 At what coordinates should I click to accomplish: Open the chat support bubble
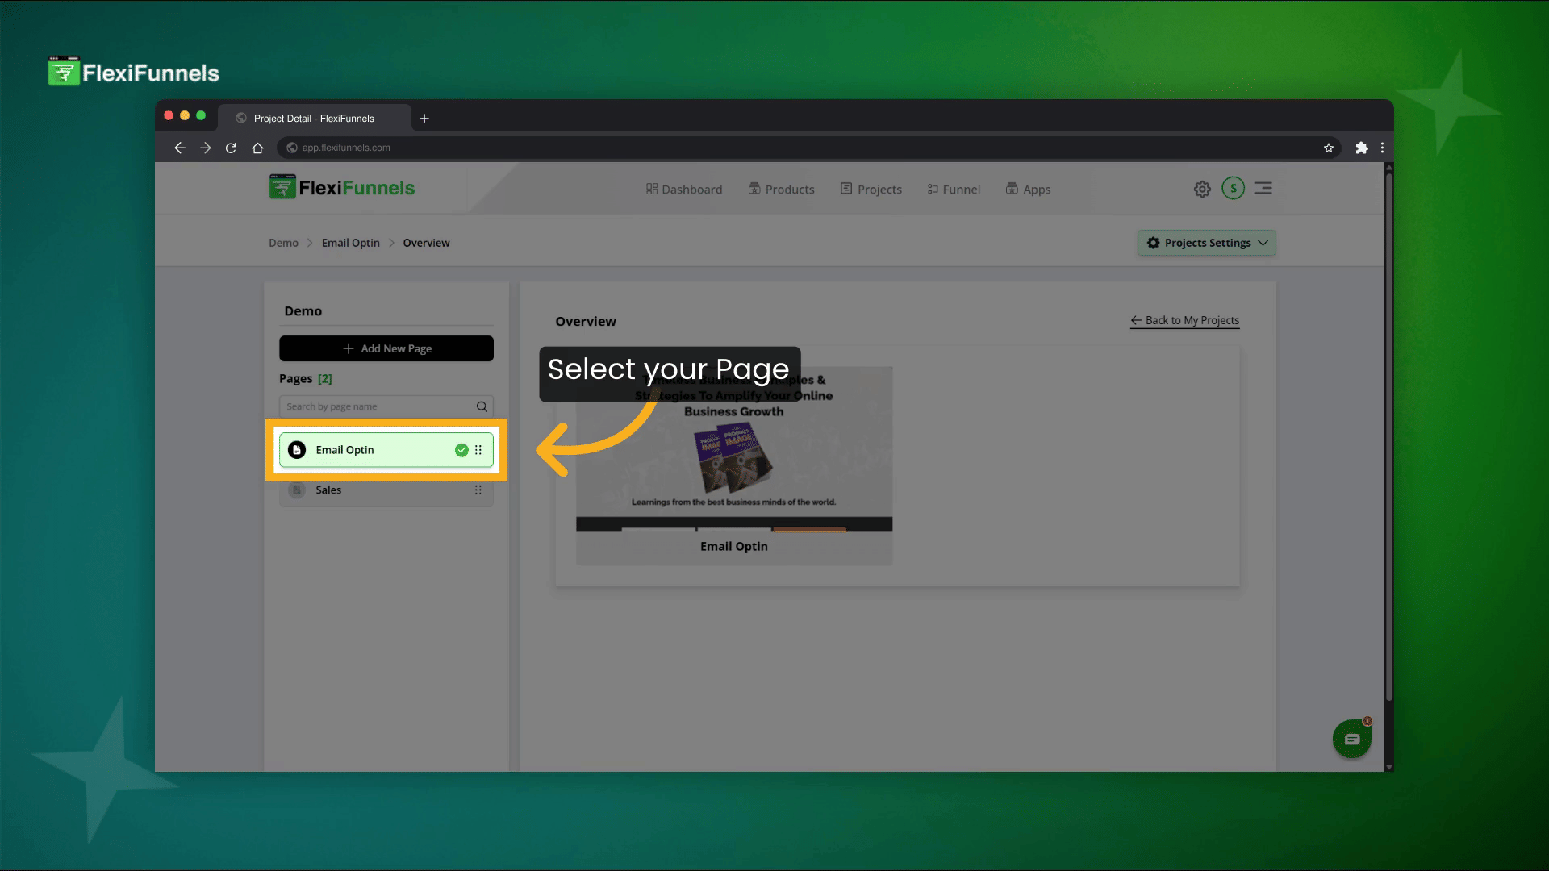tap(1352, 739)
